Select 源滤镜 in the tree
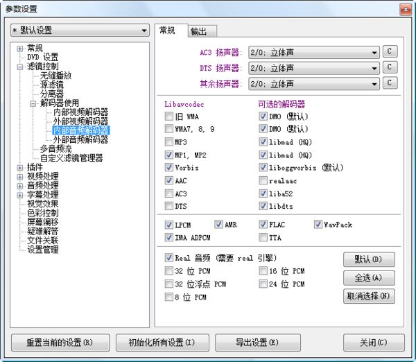Viewport: 416px width, 362px height. [52, 85]
